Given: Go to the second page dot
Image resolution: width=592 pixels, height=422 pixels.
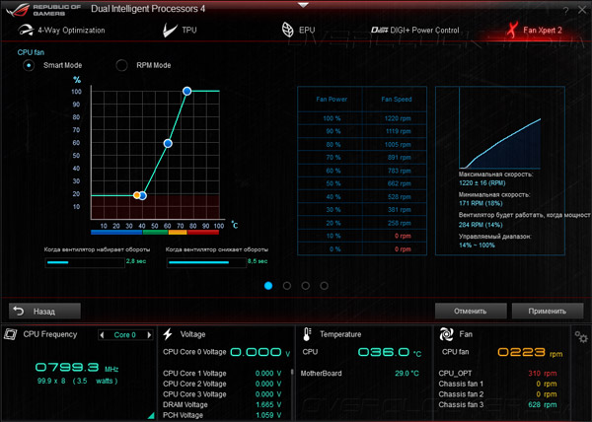Looking at the screenshot, I should click(287, 286).
